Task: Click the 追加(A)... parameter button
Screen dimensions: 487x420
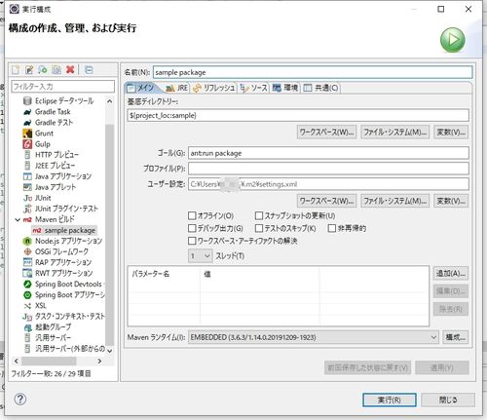Action: tap(451, 274)
